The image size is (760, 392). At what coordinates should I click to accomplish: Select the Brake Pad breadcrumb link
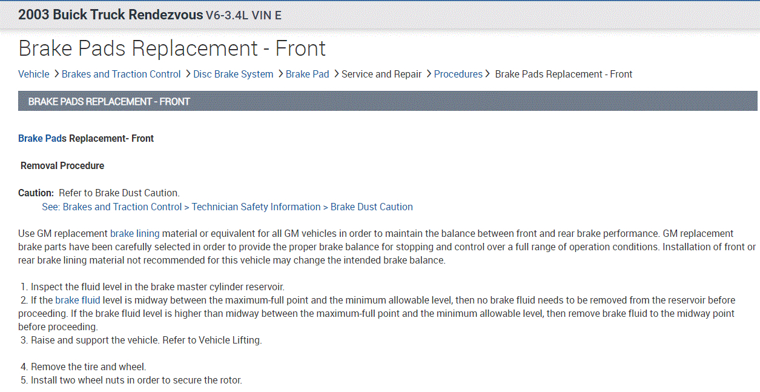307,74
